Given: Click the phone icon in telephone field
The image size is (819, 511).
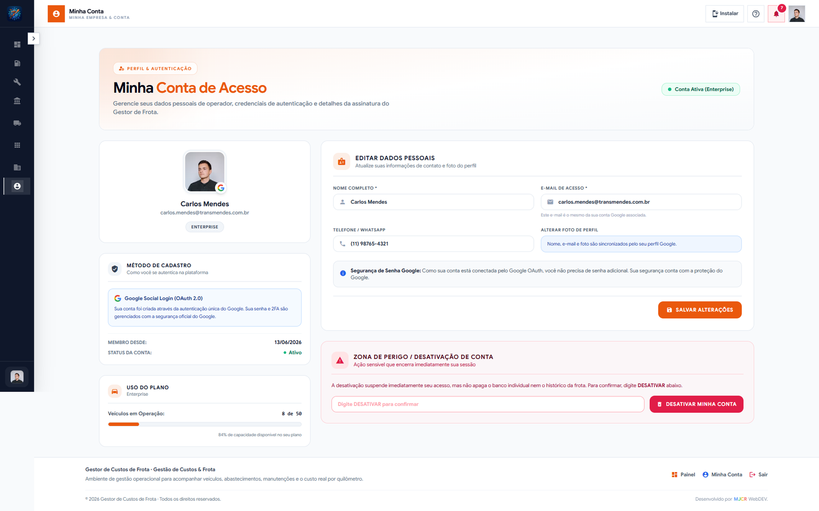Looking at the screenshot, I should tap(342, 244).
